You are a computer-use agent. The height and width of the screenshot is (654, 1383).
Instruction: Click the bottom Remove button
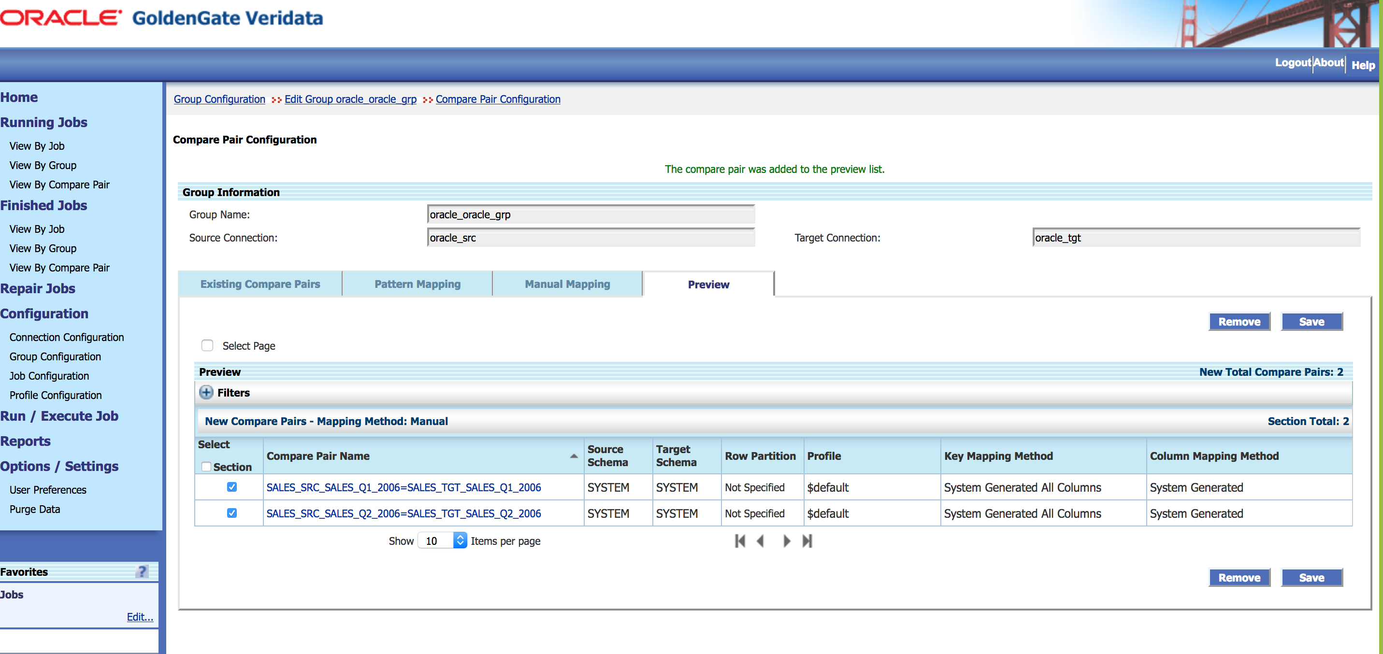1239,577
